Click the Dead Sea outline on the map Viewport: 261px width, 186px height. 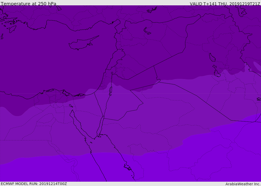(x=111, y=91)
